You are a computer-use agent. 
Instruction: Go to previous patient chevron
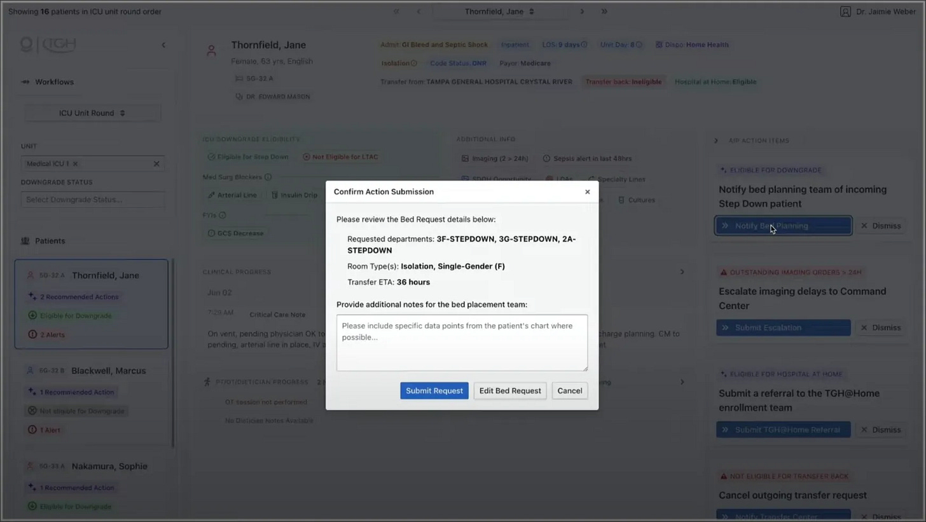pyautogui.click(x=418, y=11)
